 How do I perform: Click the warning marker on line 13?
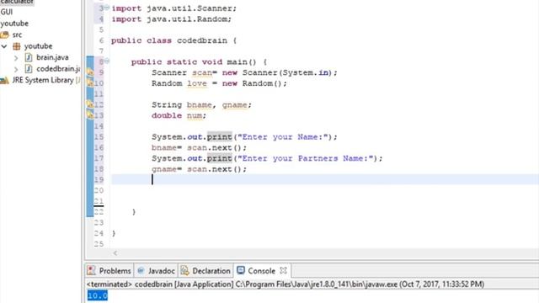[x=90, y=114]
